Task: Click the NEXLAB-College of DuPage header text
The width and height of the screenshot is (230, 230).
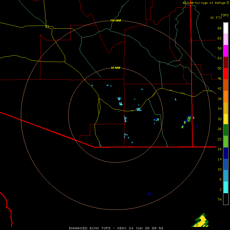Action: click(204, 3)
